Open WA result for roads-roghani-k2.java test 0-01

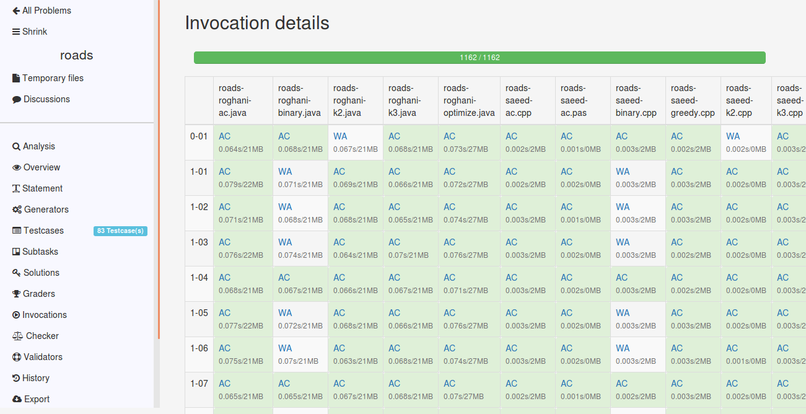[x=340, y=136]
